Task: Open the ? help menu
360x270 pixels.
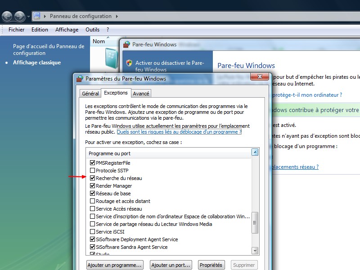Action: point(108,30)
